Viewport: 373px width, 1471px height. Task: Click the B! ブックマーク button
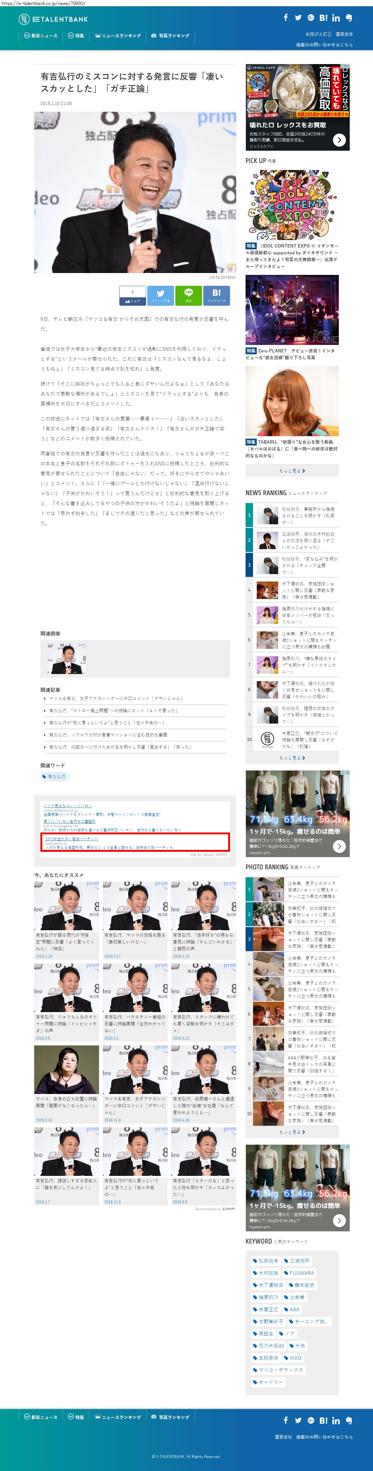pyautogui.click(x=216, y=295)
